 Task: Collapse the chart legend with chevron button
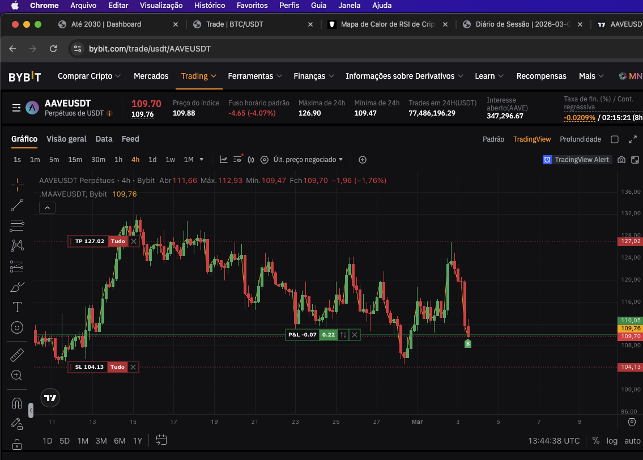47,208
